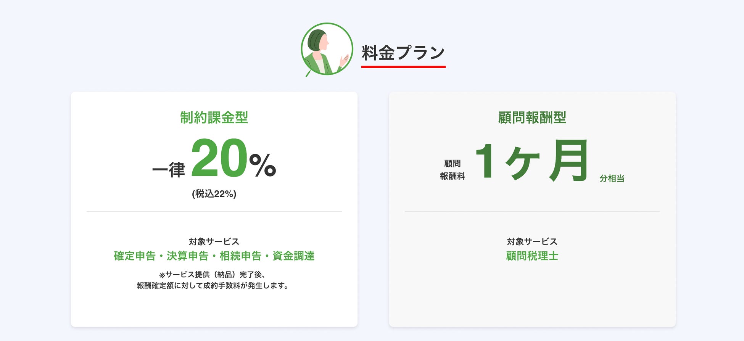Image resolution: width=744 pixels, height=341 pixels.
Task: Select the 制約課金型 plan title
Action: click(214, 117)
